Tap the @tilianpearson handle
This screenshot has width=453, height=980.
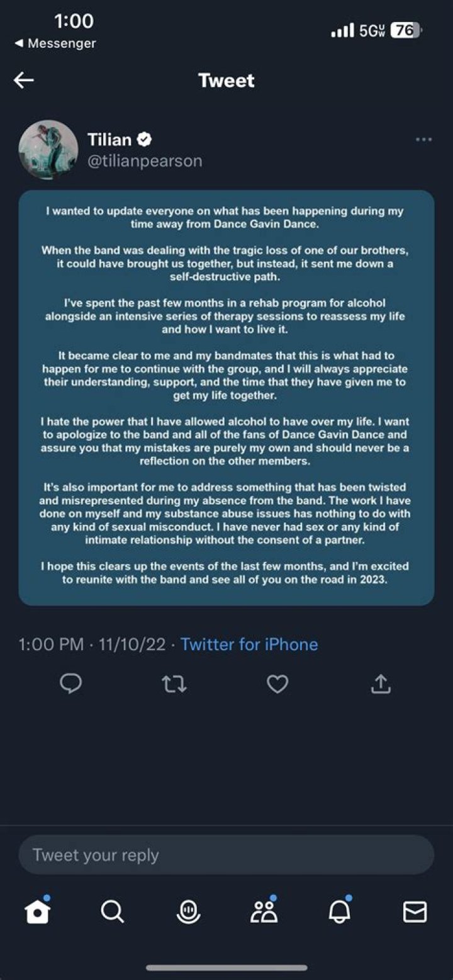tap(145, 161)
